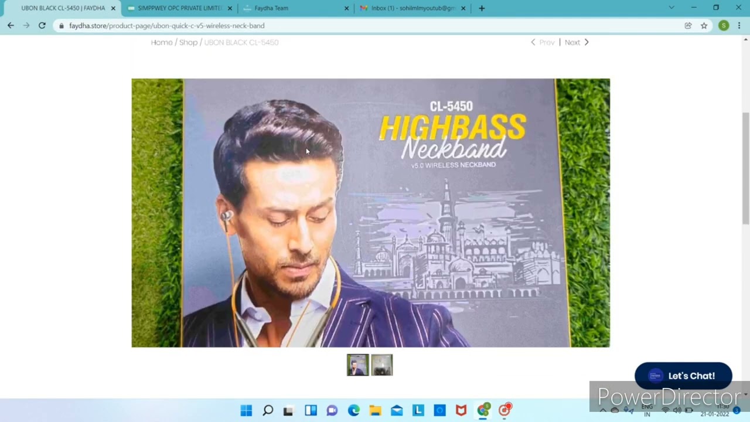Expand the tab search chevron
Image resolution: width=750 pixels, height=422 pixels.
coord(671,8)
